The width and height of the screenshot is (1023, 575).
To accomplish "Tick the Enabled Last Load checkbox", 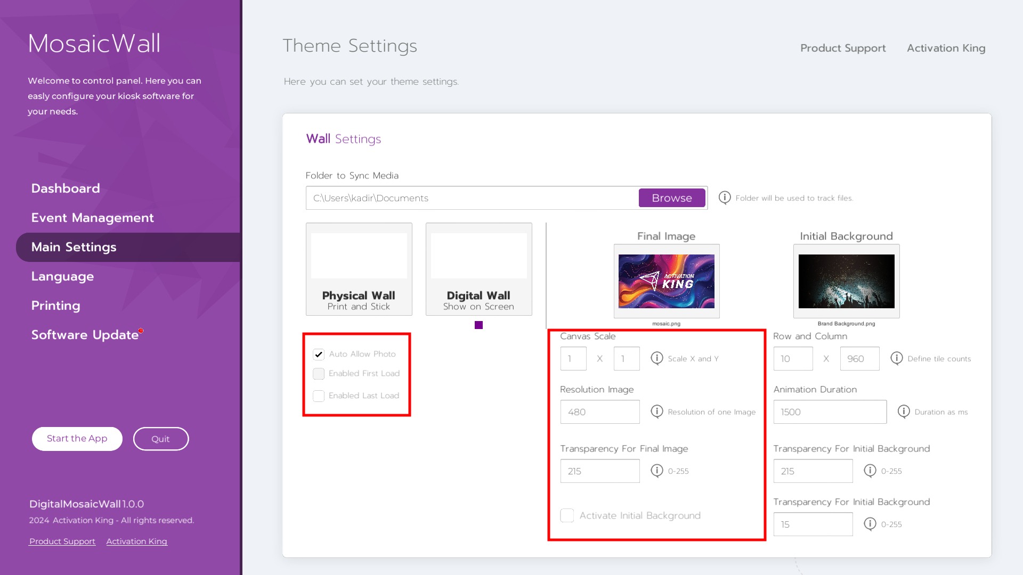I will [319, 396].
